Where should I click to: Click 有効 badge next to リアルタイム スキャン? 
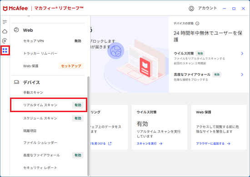tap(78, 105)
